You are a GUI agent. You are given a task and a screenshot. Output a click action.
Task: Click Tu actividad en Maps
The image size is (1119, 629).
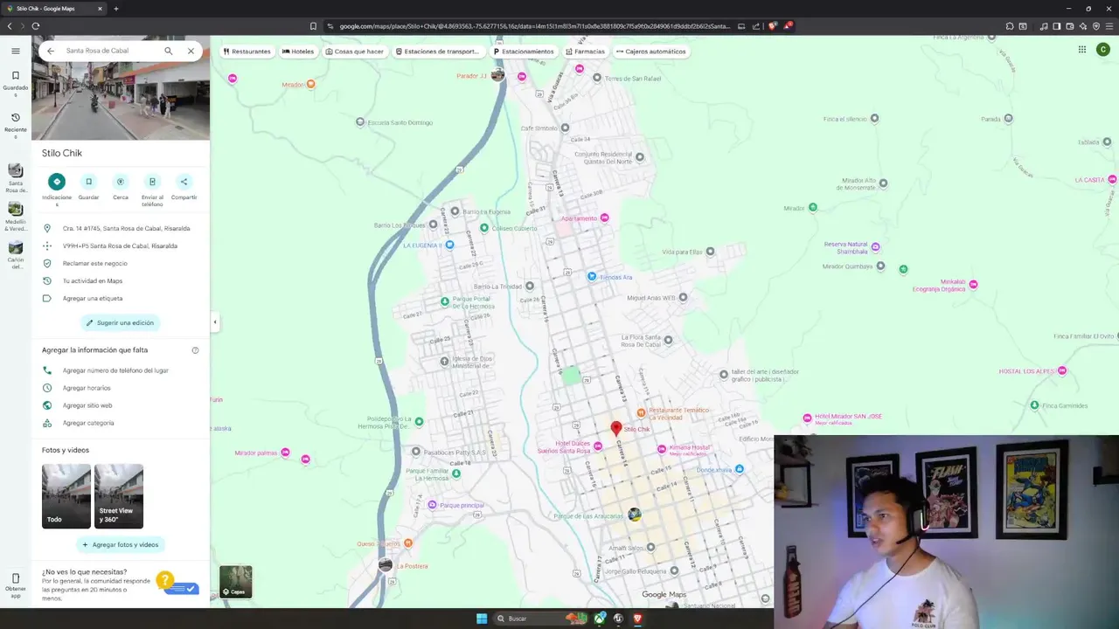[x=120, y=280]
